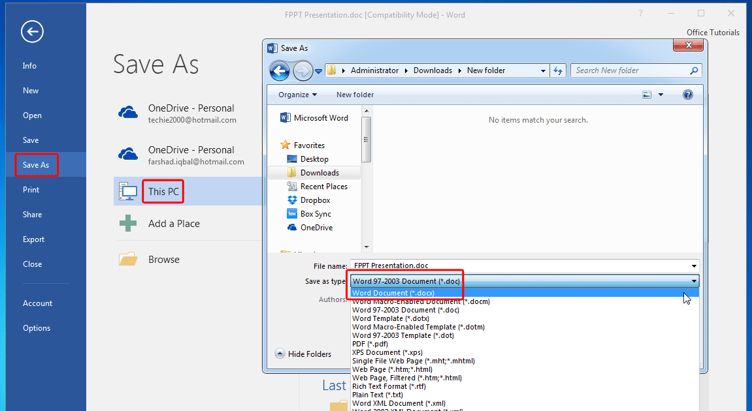Choose XPS Document (*.xps) file type
The image size is (752, 411).
(525, 352)
